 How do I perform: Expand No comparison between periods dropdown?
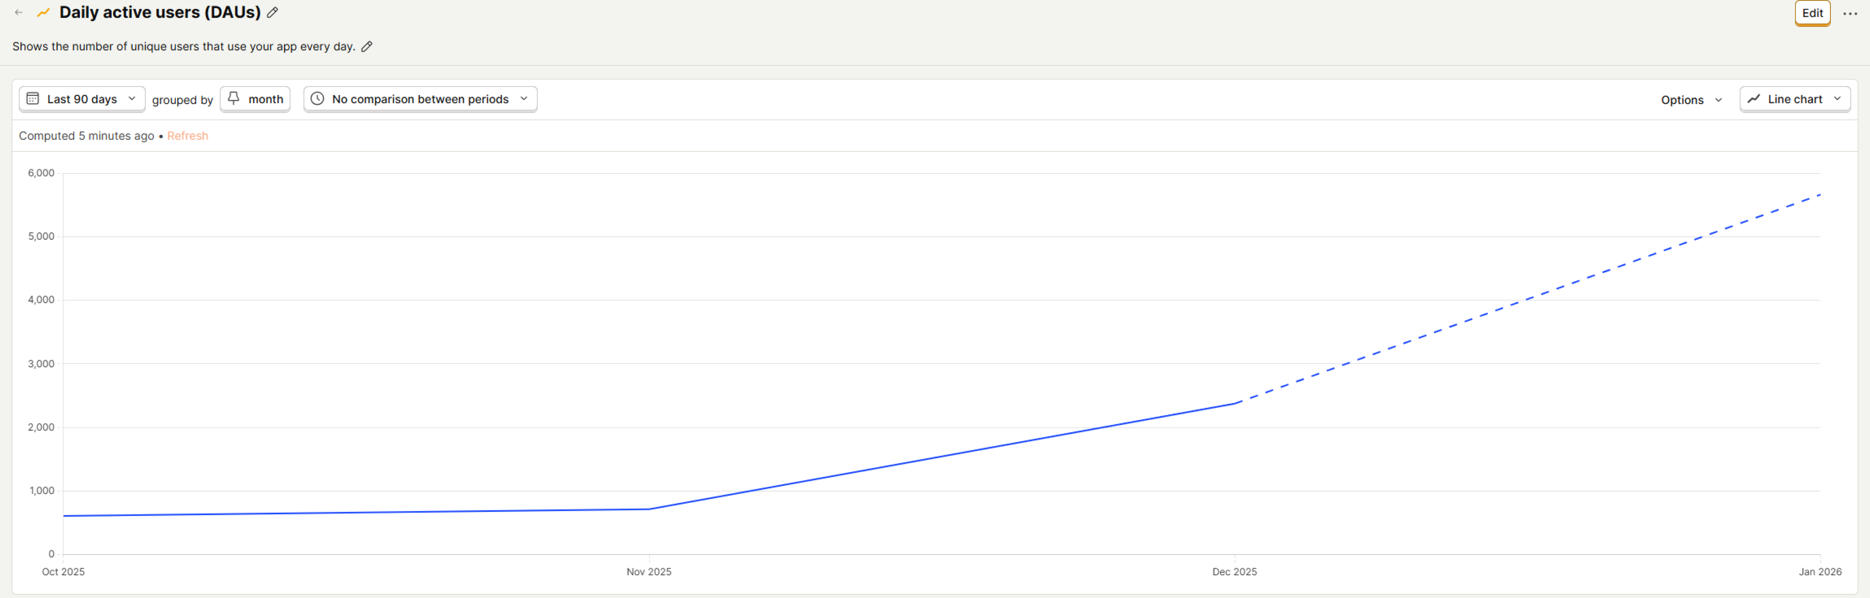tap(420, 99)
